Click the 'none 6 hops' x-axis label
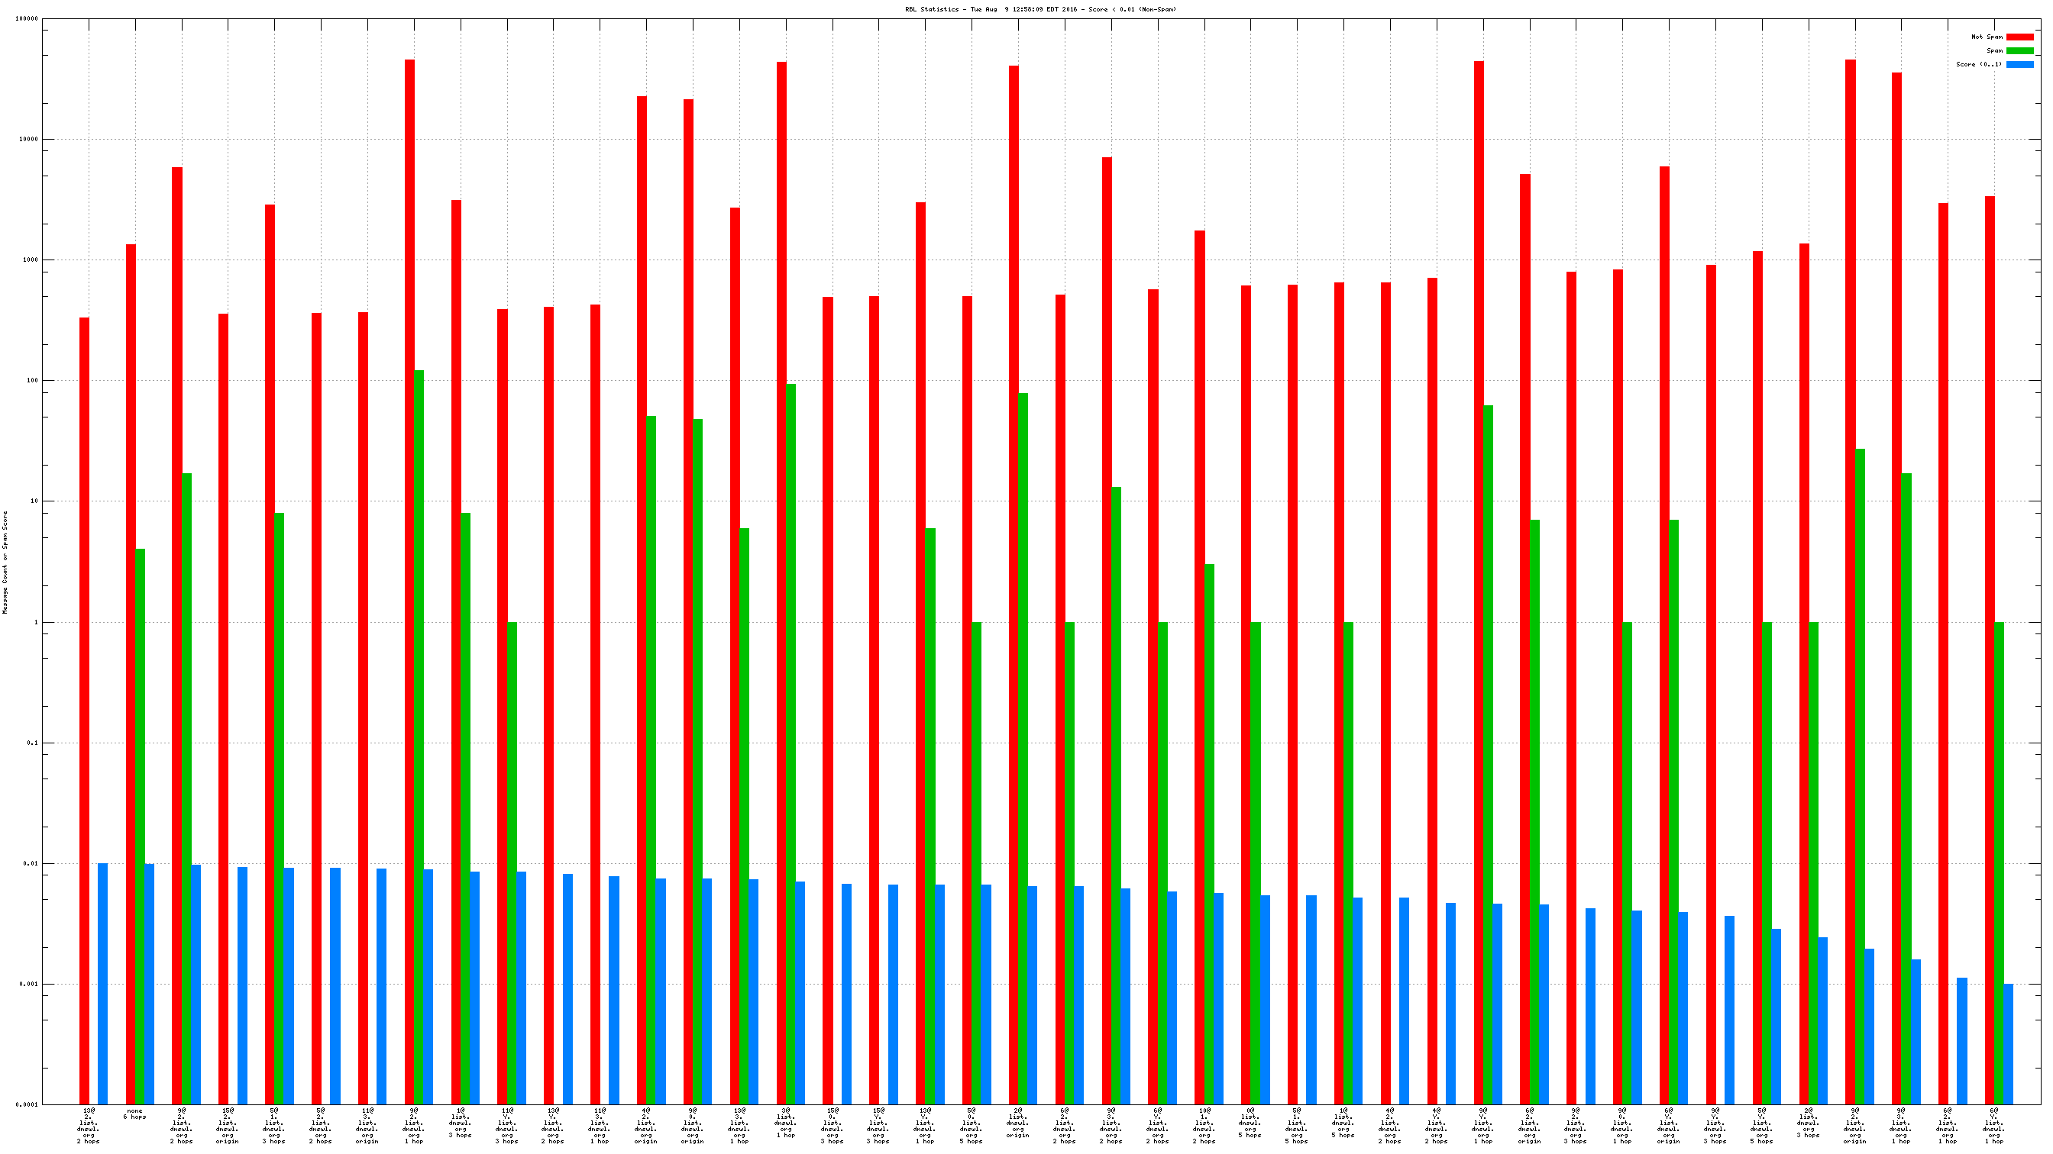 pyautogui.click(x=134, y=1114)
